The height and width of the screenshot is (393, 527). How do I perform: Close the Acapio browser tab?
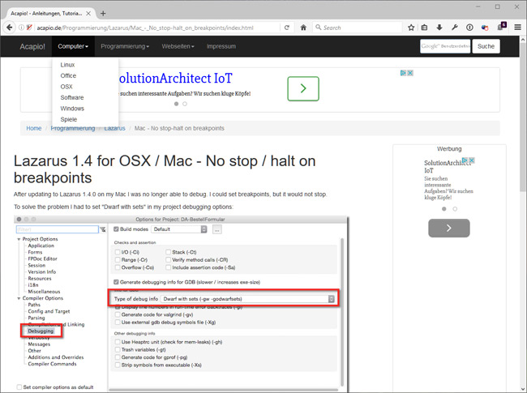pos(88,14)
